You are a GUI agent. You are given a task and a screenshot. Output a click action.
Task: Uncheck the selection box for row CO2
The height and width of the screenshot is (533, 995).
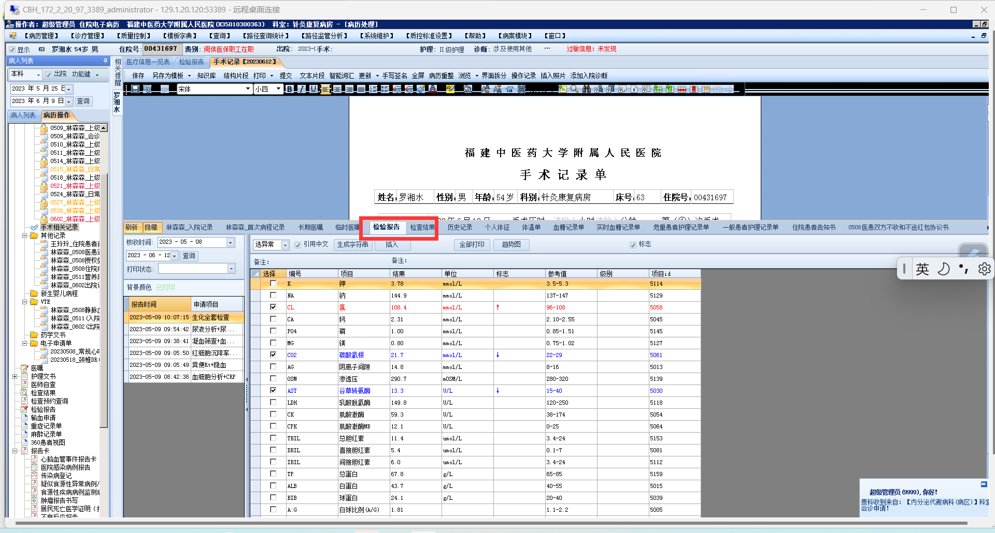tap(273, 355)
